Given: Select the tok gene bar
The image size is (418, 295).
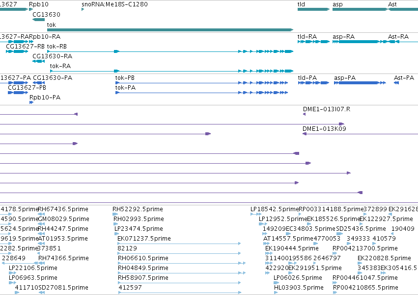Looking at the screenshot, I should 170,30.
